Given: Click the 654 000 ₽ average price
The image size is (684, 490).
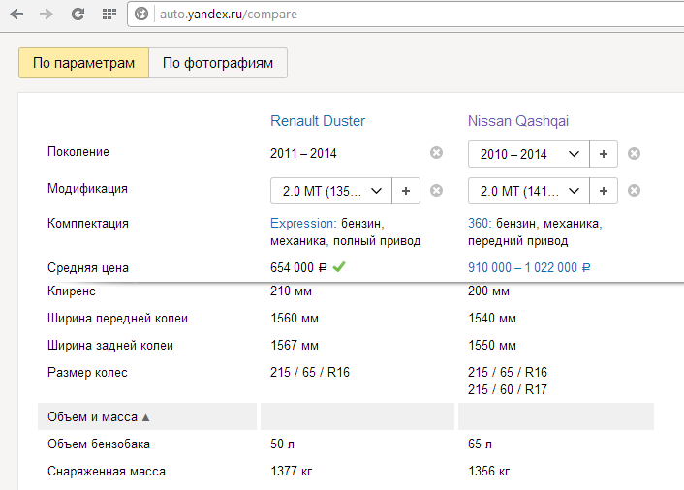Looking at the screenshot, I should (x=298, y=267).
